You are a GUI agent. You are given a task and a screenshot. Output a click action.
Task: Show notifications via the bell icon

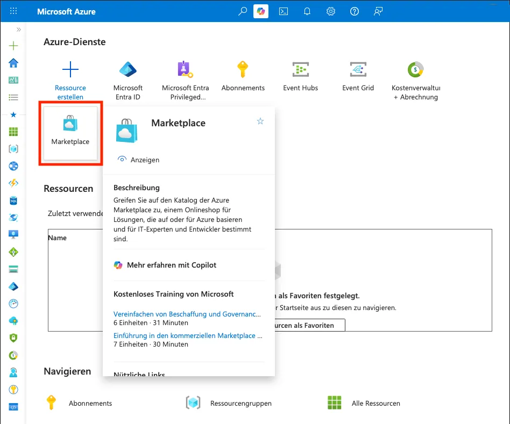coord(307,11)
